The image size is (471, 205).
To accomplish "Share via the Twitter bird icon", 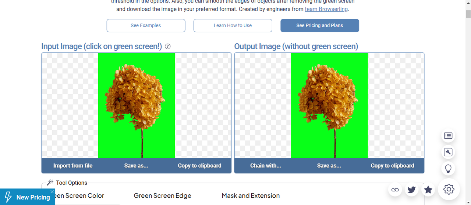I will tap(411, 190).
